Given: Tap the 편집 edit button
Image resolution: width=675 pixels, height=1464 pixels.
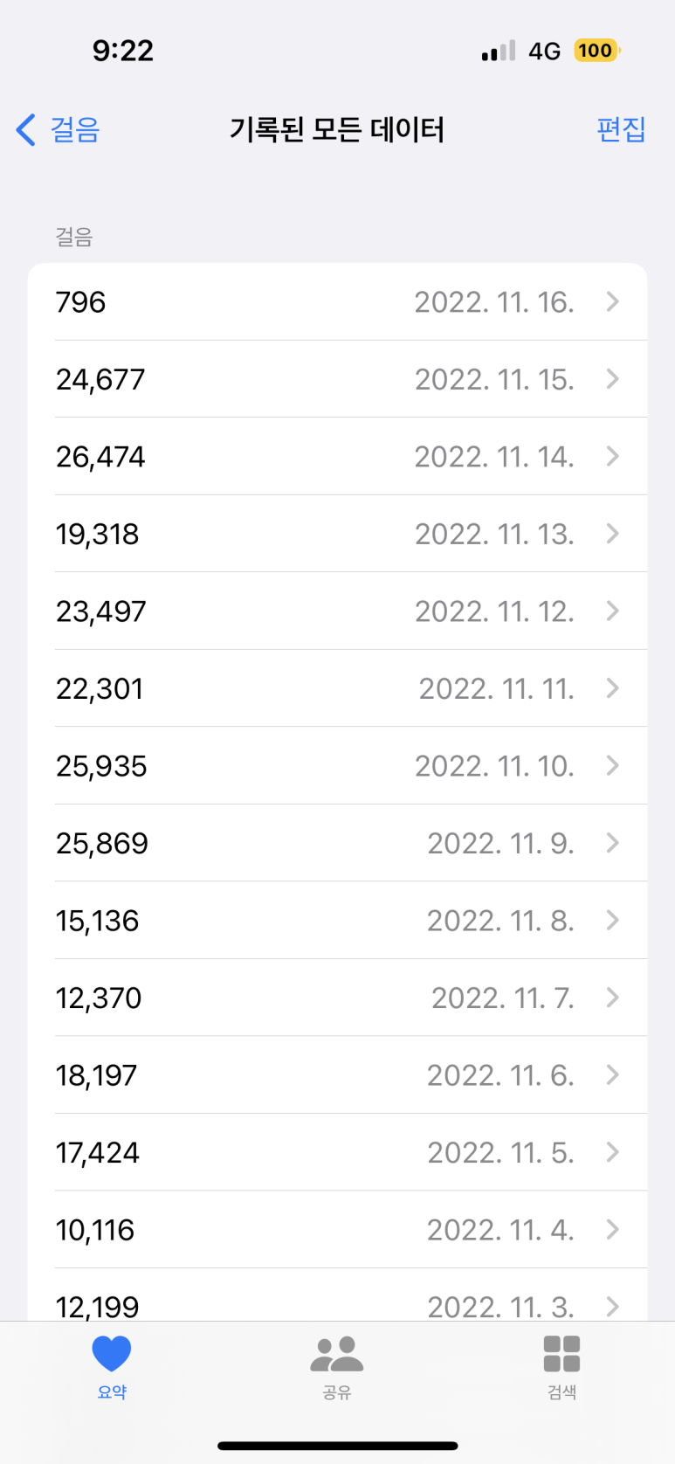Looking at the screenshot, I should [x=621, y=129].
